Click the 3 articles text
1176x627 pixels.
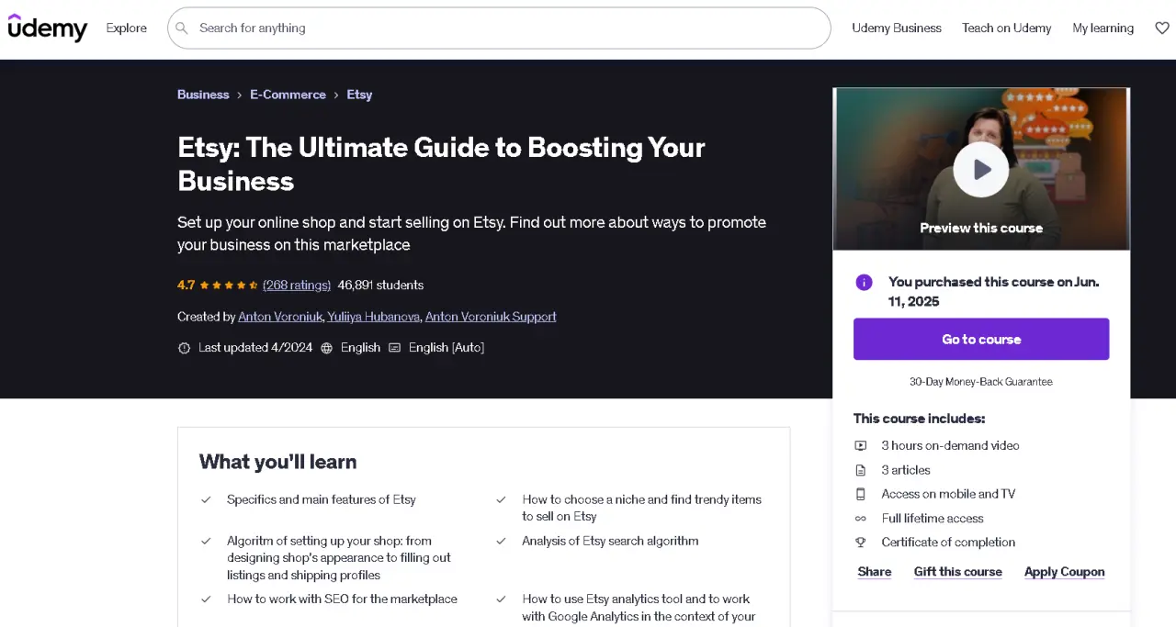point(906,470)
